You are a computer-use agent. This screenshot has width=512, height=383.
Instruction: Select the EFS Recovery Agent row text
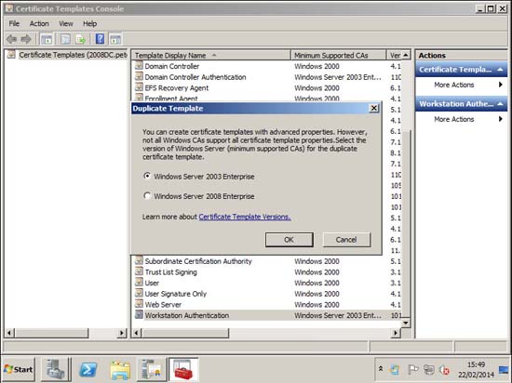177,88
